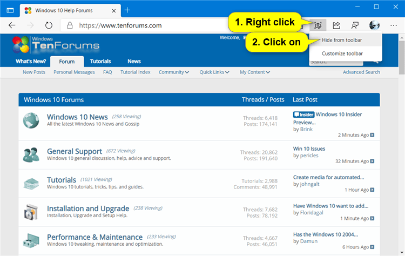This screenshot has width=405, height=256.
Task: Open Advanced Search link
Action: 361,72
